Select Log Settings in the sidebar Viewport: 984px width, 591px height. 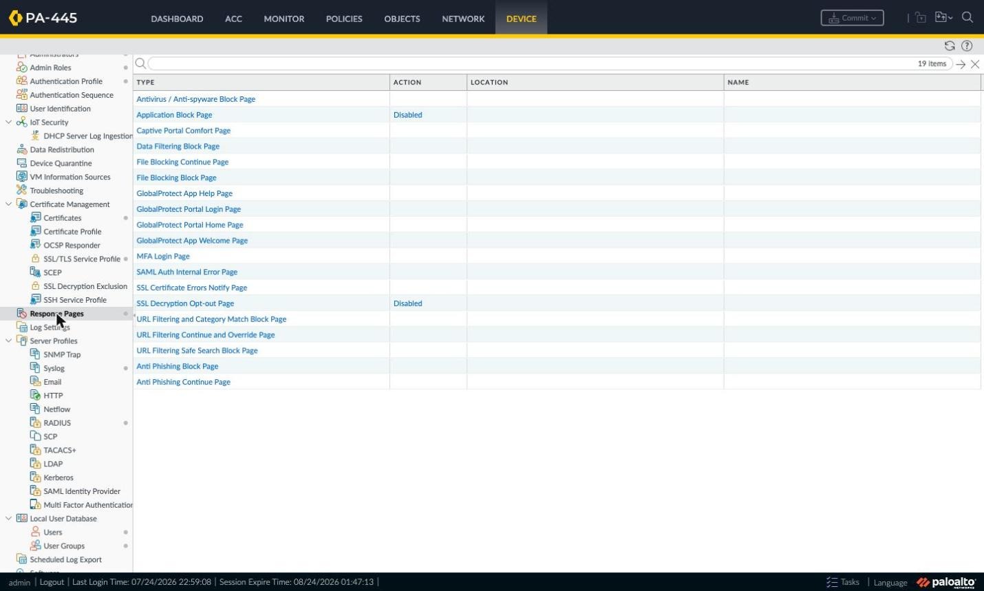[50, 327]
